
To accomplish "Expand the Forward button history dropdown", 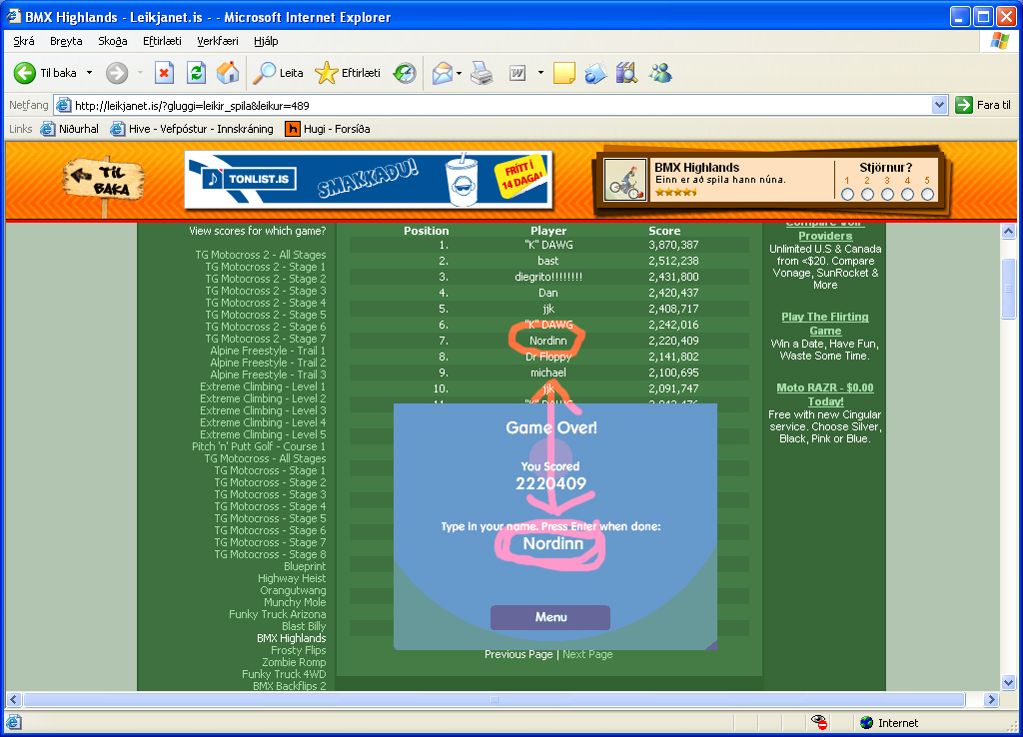I will 140,73.
